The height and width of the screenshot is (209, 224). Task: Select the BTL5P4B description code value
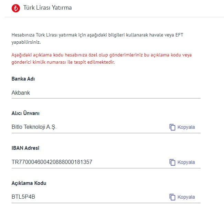click(23, 197)
